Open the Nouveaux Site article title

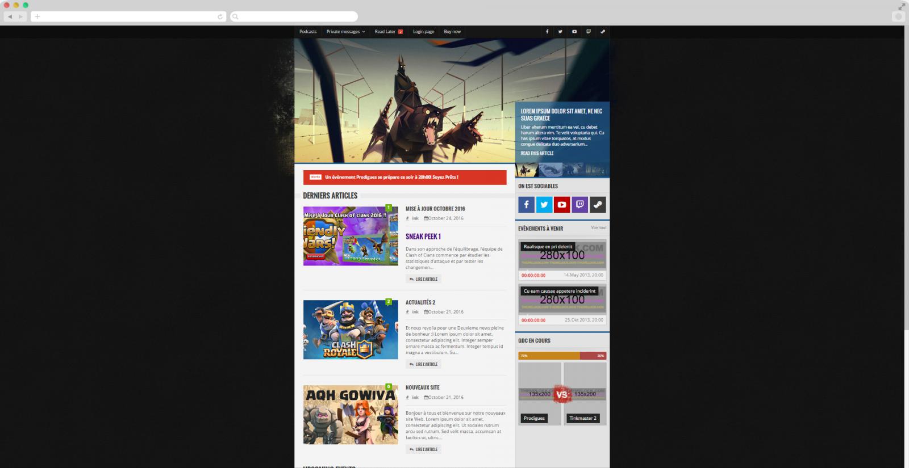pyautogui.click(x=422, y=387)
